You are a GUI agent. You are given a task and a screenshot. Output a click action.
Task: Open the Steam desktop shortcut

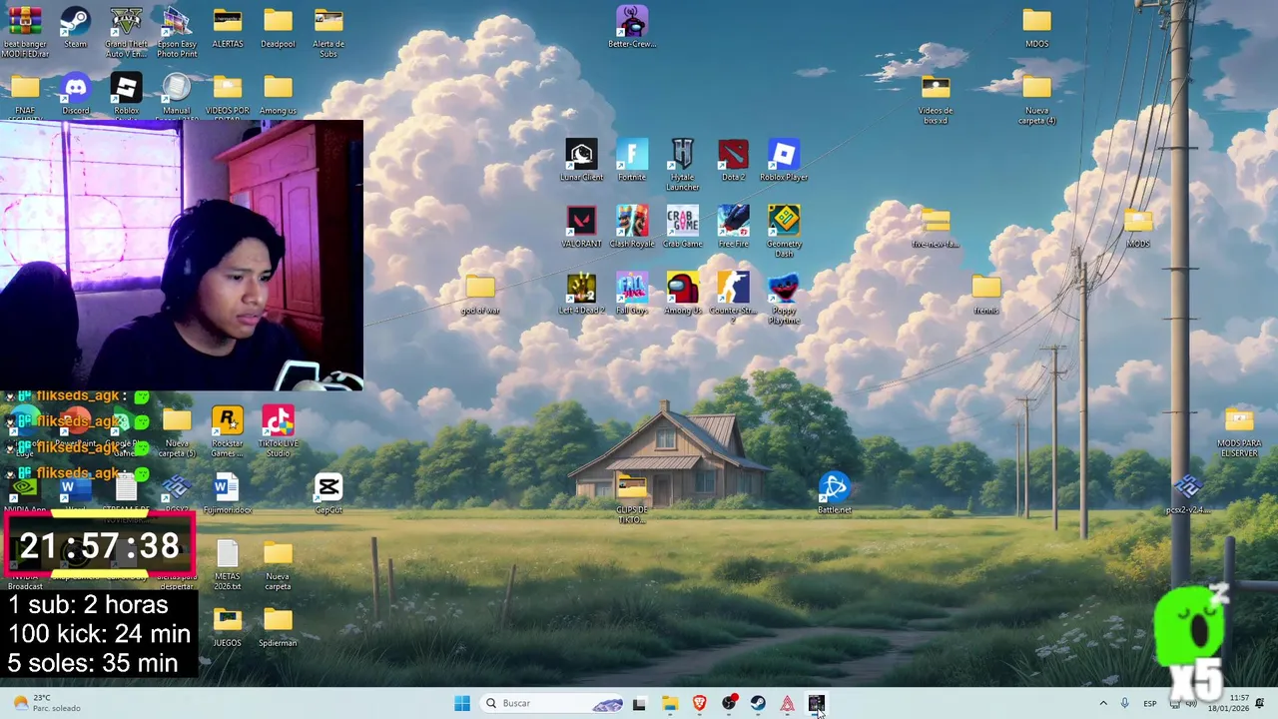tap(75, 28)
